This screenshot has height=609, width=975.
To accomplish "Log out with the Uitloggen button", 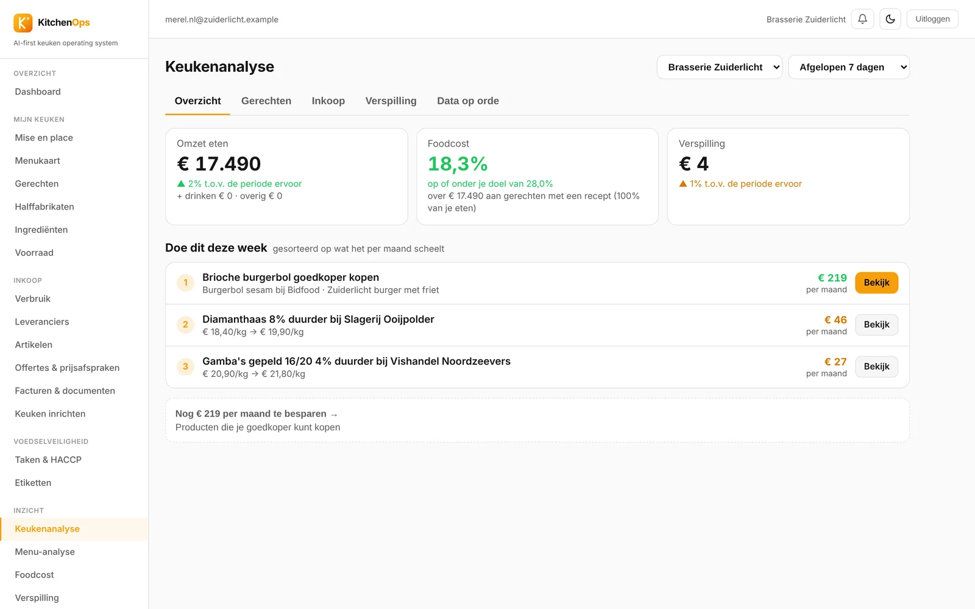I will click(932, 19).
